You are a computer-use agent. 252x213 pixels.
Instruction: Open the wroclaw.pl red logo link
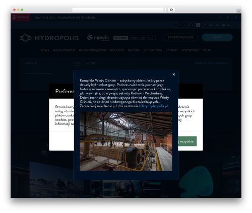[x=21, y=17]
